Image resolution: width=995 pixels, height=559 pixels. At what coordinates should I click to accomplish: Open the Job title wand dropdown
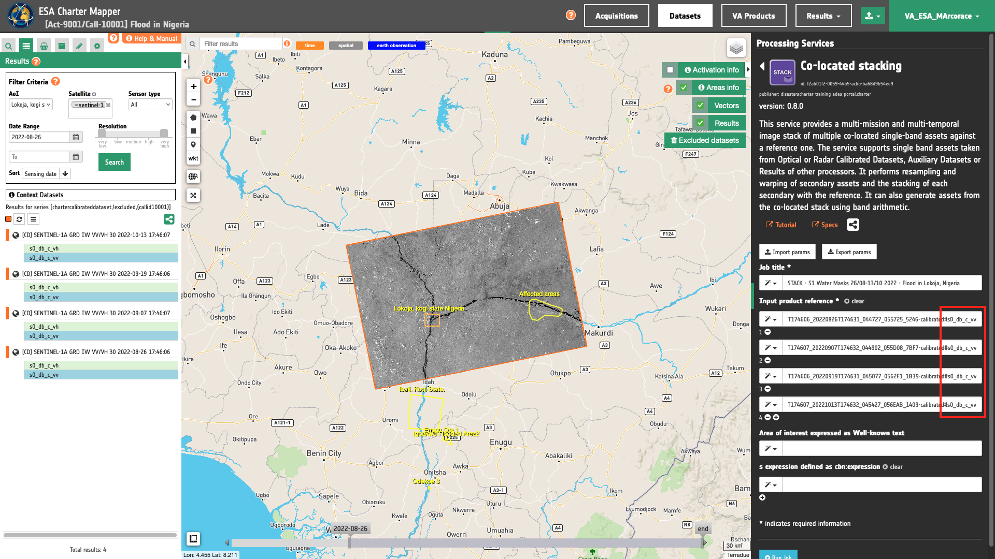click(x=771, y=283)
